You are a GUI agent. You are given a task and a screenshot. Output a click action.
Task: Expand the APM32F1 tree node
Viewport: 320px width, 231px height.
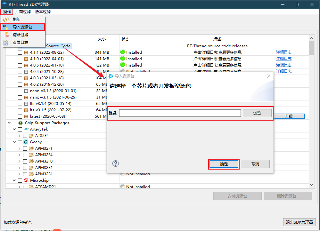click(20, 148)
